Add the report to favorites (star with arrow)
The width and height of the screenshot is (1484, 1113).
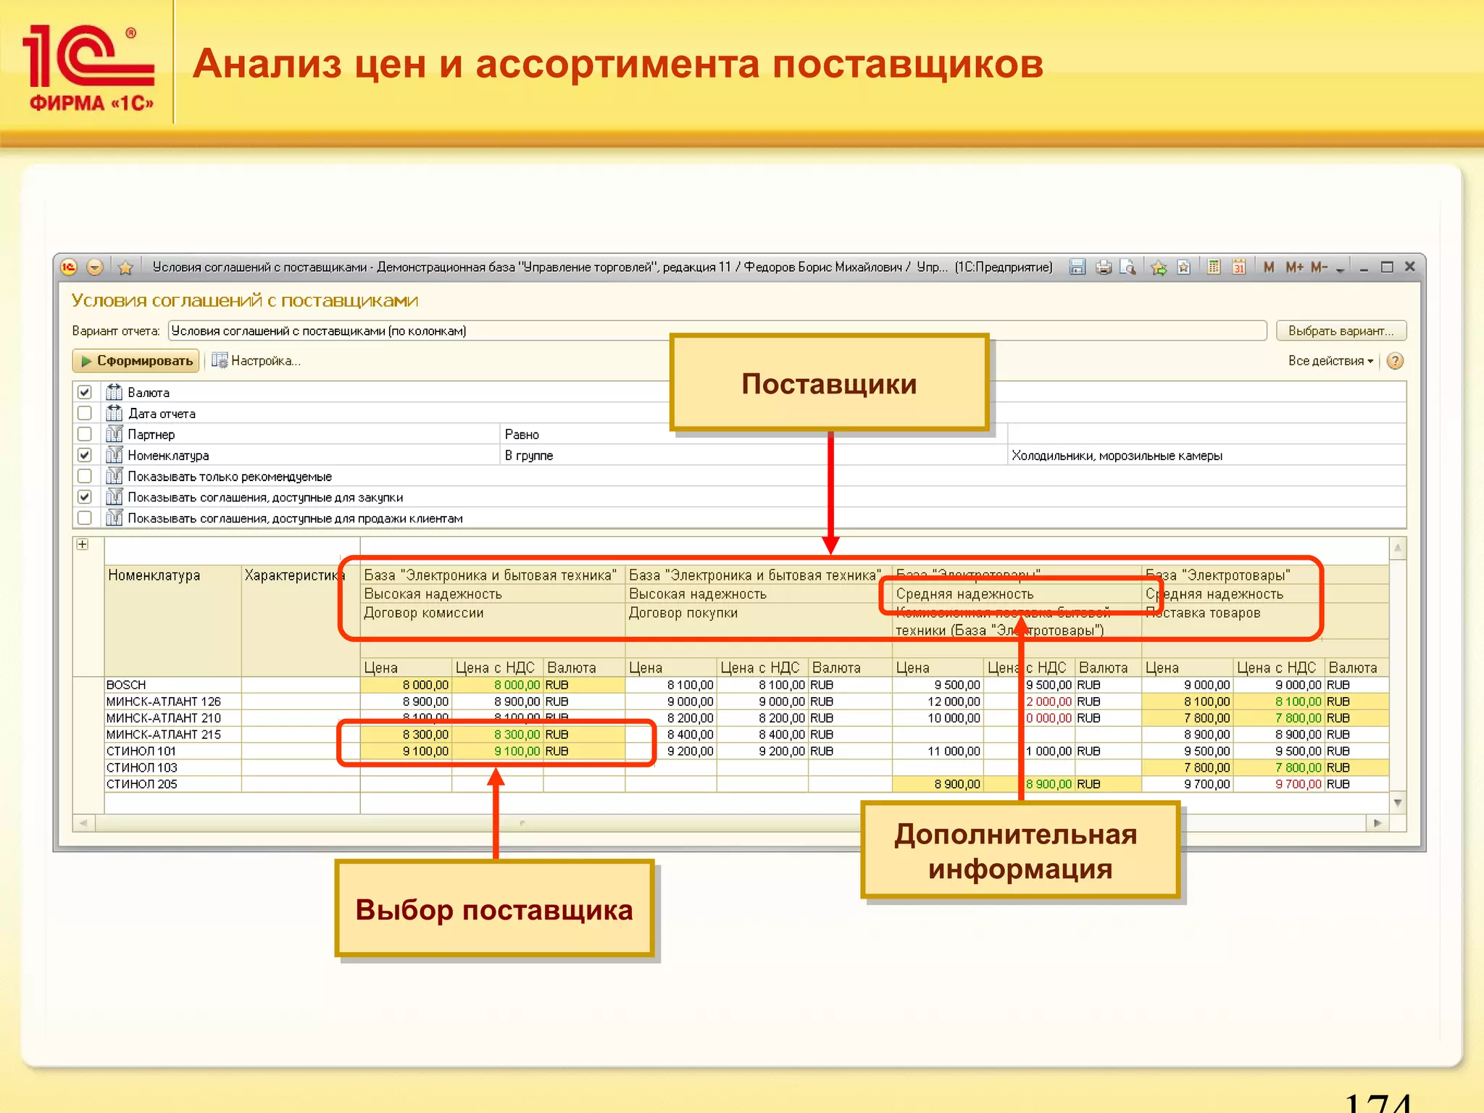point(1159,267)
